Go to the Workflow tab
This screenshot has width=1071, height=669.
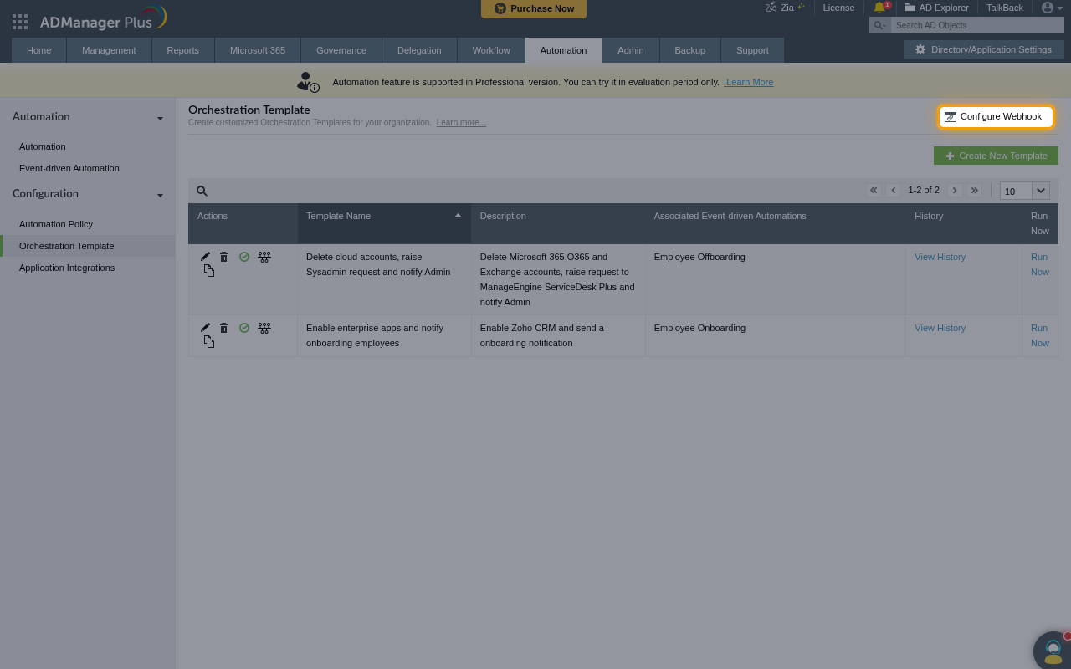click(x=491, y=50)
